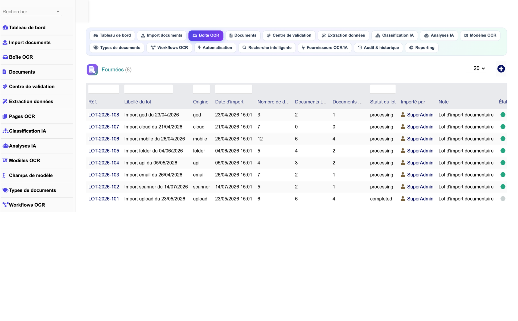Viewport: 518px width, 321px height.
Task: Open batch LOT-2026-103 link
Action: click(104, 175)
